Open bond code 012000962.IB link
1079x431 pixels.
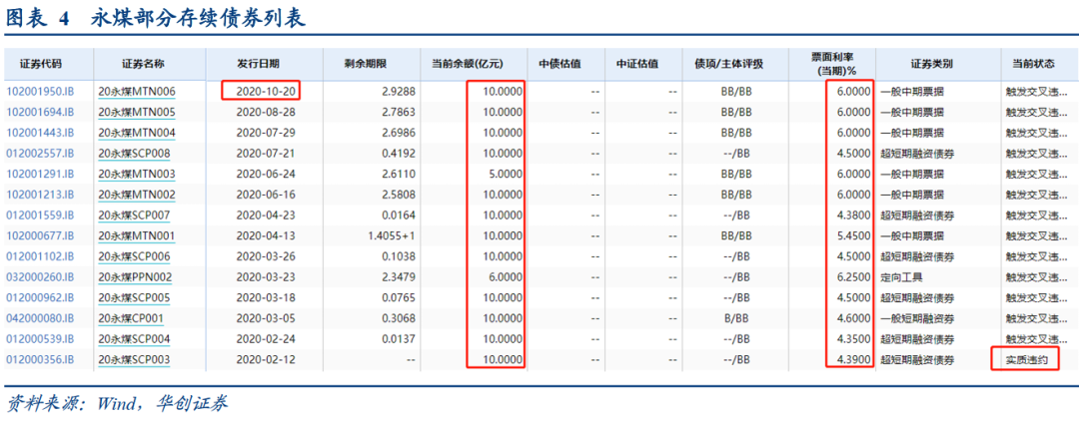tap(40, 297)
